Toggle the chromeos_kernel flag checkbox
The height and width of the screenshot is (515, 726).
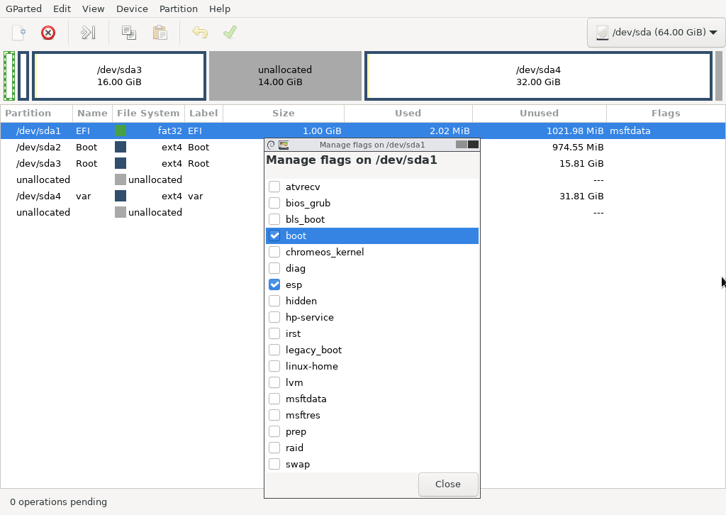point(274,252)
